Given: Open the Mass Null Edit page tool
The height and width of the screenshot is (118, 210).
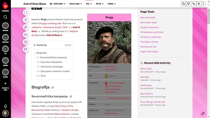Looking at the screenshot, I should (148, 17).
